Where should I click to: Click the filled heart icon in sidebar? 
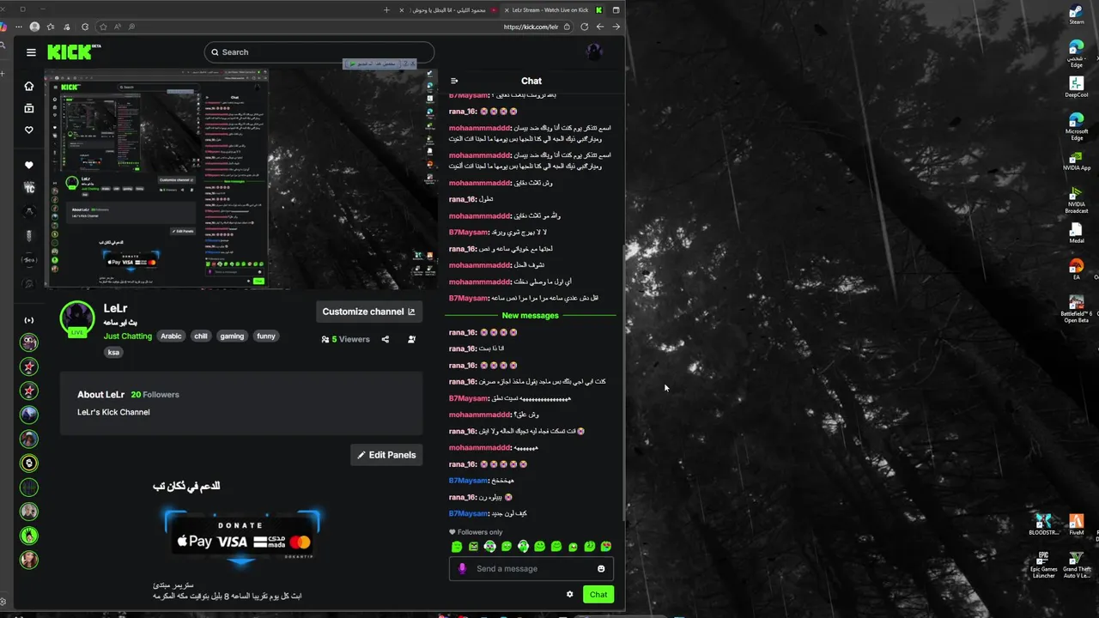point(28,165)
